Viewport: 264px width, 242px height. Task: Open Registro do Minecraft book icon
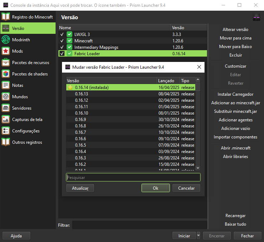pyautogui.click(x=6, y=17)
